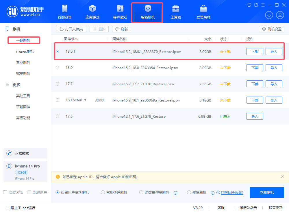Click 打开文件夹 button
This screenshot has width=289, height=212.
pos(71,29)
